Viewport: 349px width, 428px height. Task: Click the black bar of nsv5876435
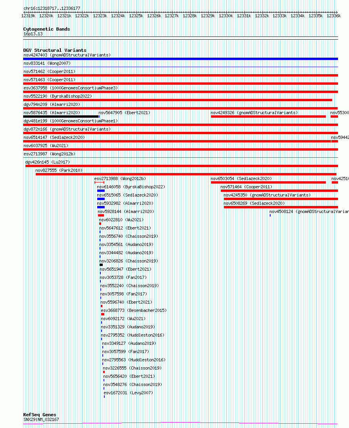click(61, 117)
